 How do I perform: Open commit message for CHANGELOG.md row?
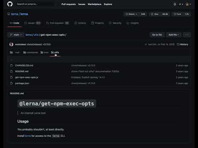click(83, 65)
